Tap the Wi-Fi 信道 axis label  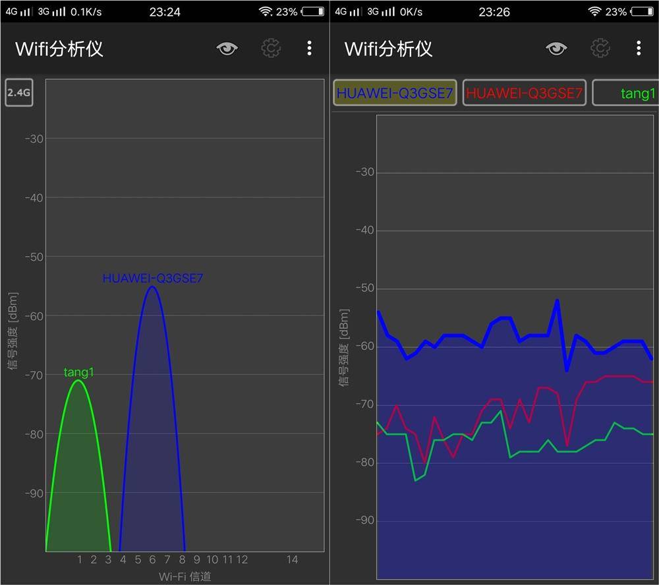pyautogui.click(x=185, y=576)
